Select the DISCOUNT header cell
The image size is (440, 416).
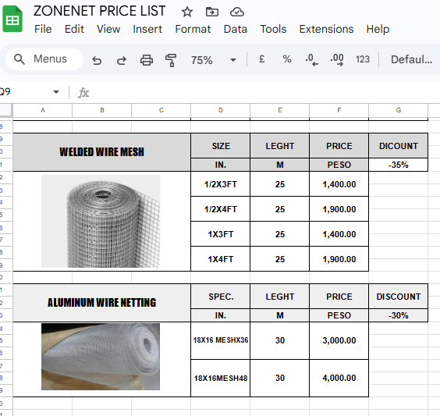(x=398, y=297)
